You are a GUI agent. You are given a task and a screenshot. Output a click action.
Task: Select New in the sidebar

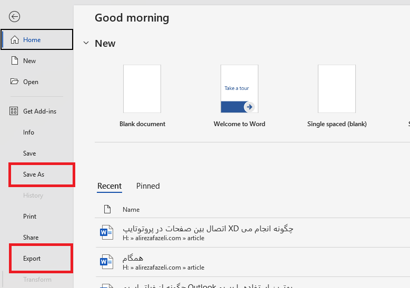coord(37,61)
